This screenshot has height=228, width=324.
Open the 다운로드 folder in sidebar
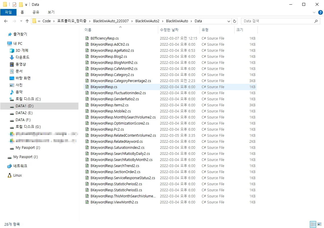pyautogui.click(x=22, y=58)
